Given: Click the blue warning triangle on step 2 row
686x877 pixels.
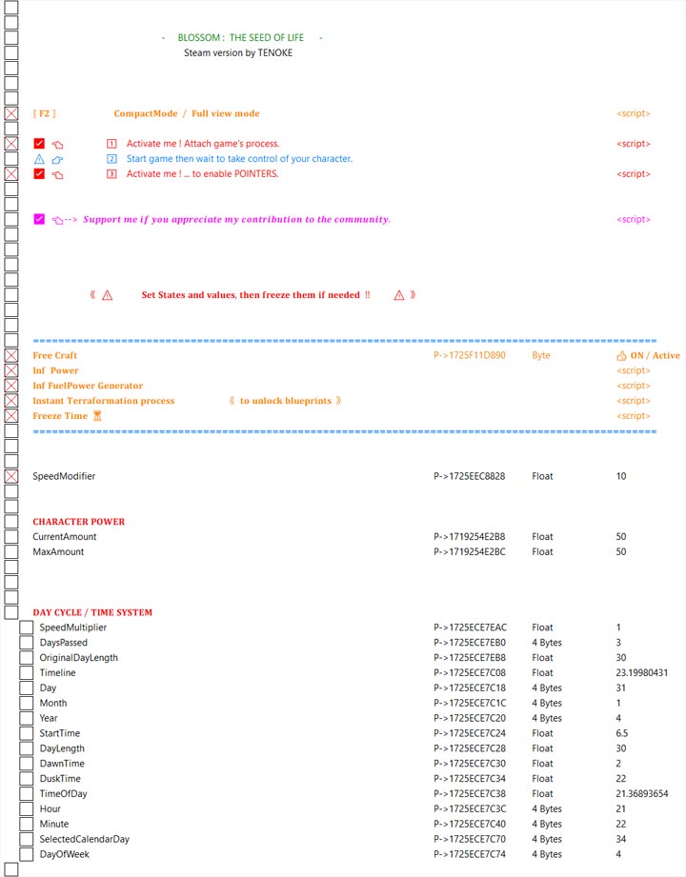Looking at the screenshot, I should point(39,159).
